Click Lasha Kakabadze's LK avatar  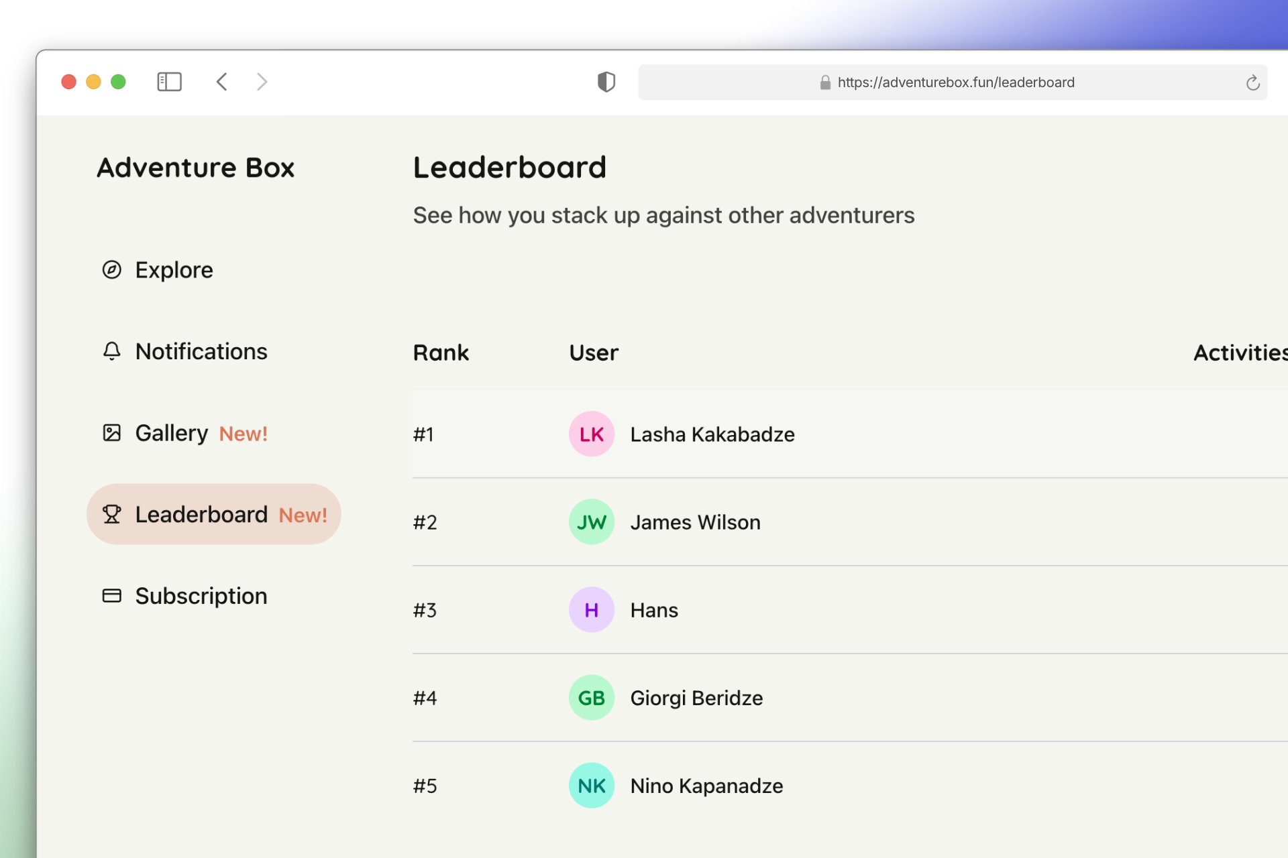tap(591, 434)
